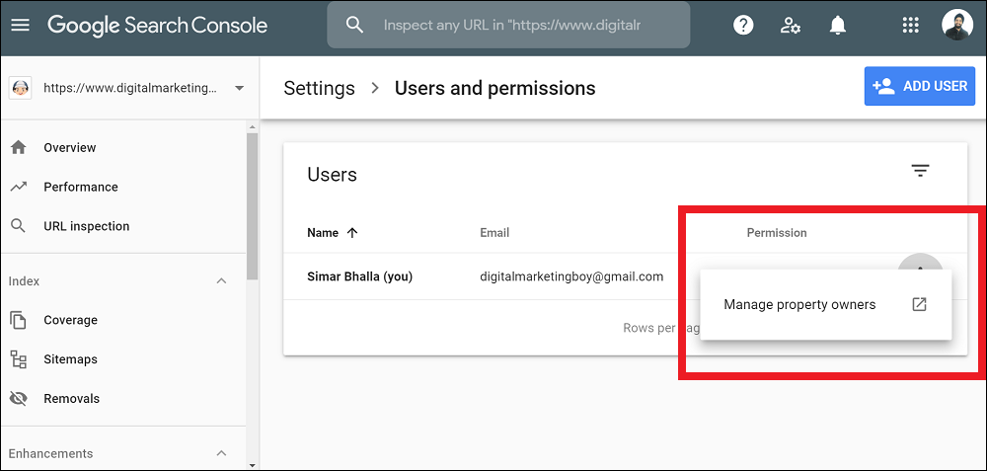Image resolution: width=987 pixels, height=471 pixels.
Task: Click the Google Search Console logo text
Action: (157, 26)
